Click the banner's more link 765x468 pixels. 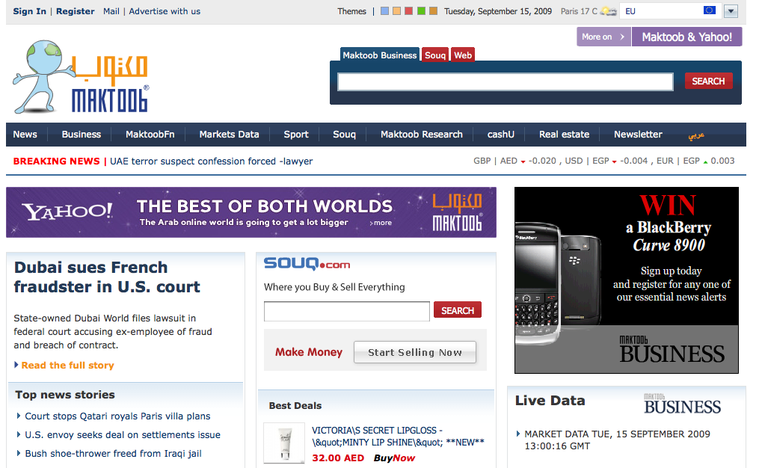pyautogui.click(x=381, y=223)
